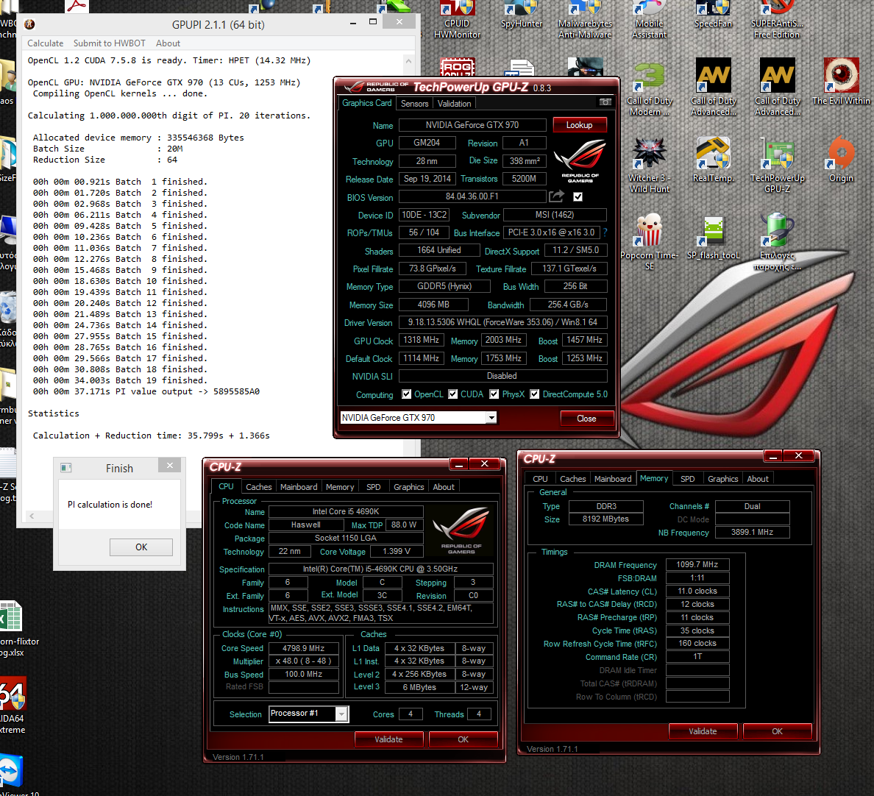Open the About tab in left CPU-Z window
874x796 pixels.
(x=444, y=486)
